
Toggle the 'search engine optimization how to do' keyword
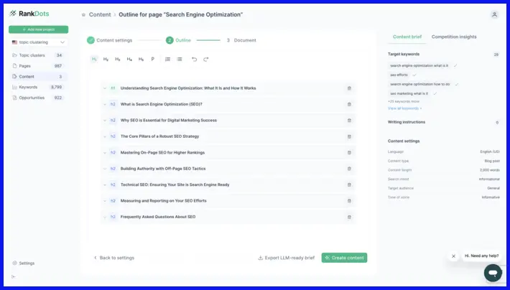coord(420,84)
